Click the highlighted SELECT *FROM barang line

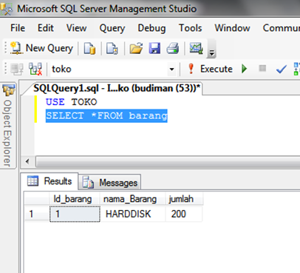click(106, 115)
